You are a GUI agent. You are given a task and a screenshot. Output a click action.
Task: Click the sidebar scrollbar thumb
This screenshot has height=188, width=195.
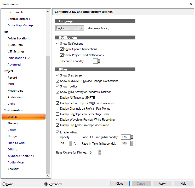[48, 114]
